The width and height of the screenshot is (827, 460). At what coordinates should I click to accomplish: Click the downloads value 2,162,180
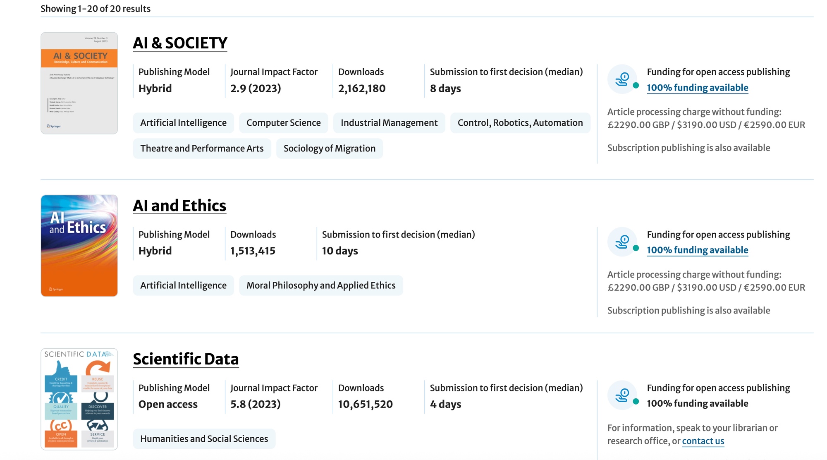point(362,89)
